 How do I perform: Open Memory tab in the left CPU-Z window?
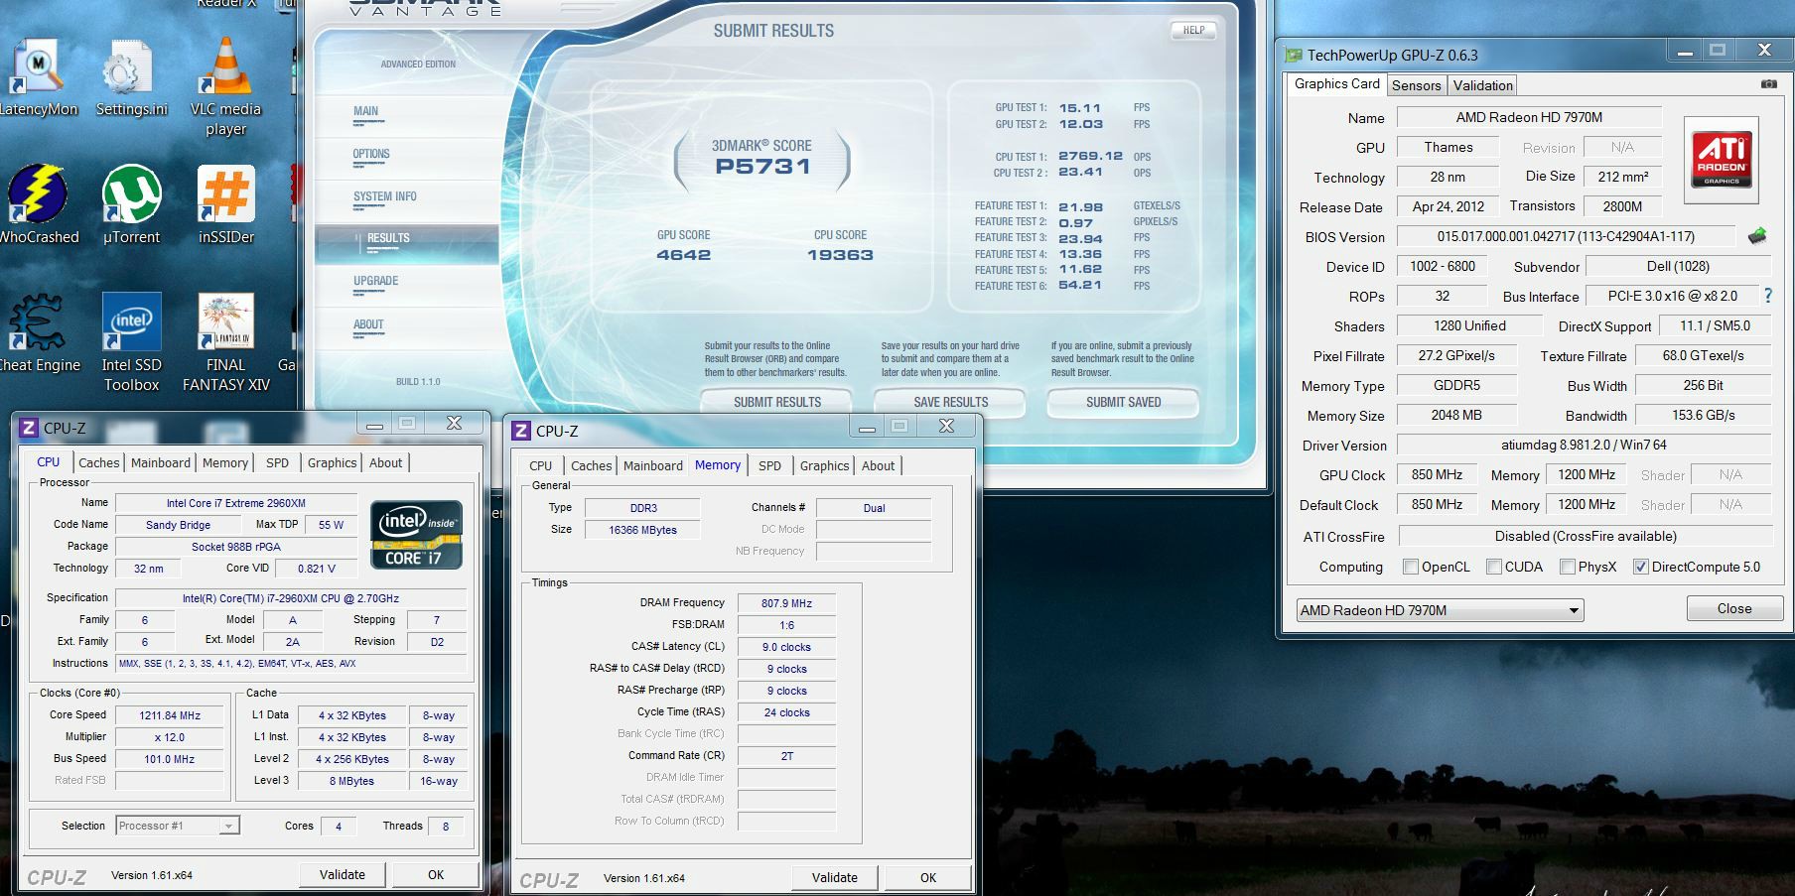pos(225,462)
